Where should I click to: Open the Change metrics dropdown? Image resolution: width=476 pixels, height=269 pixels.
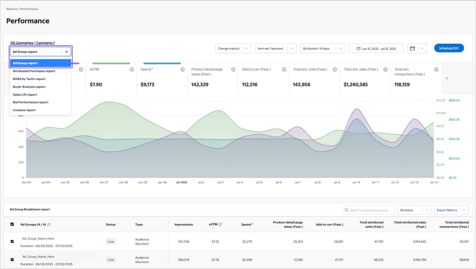(x=233, y=48)
